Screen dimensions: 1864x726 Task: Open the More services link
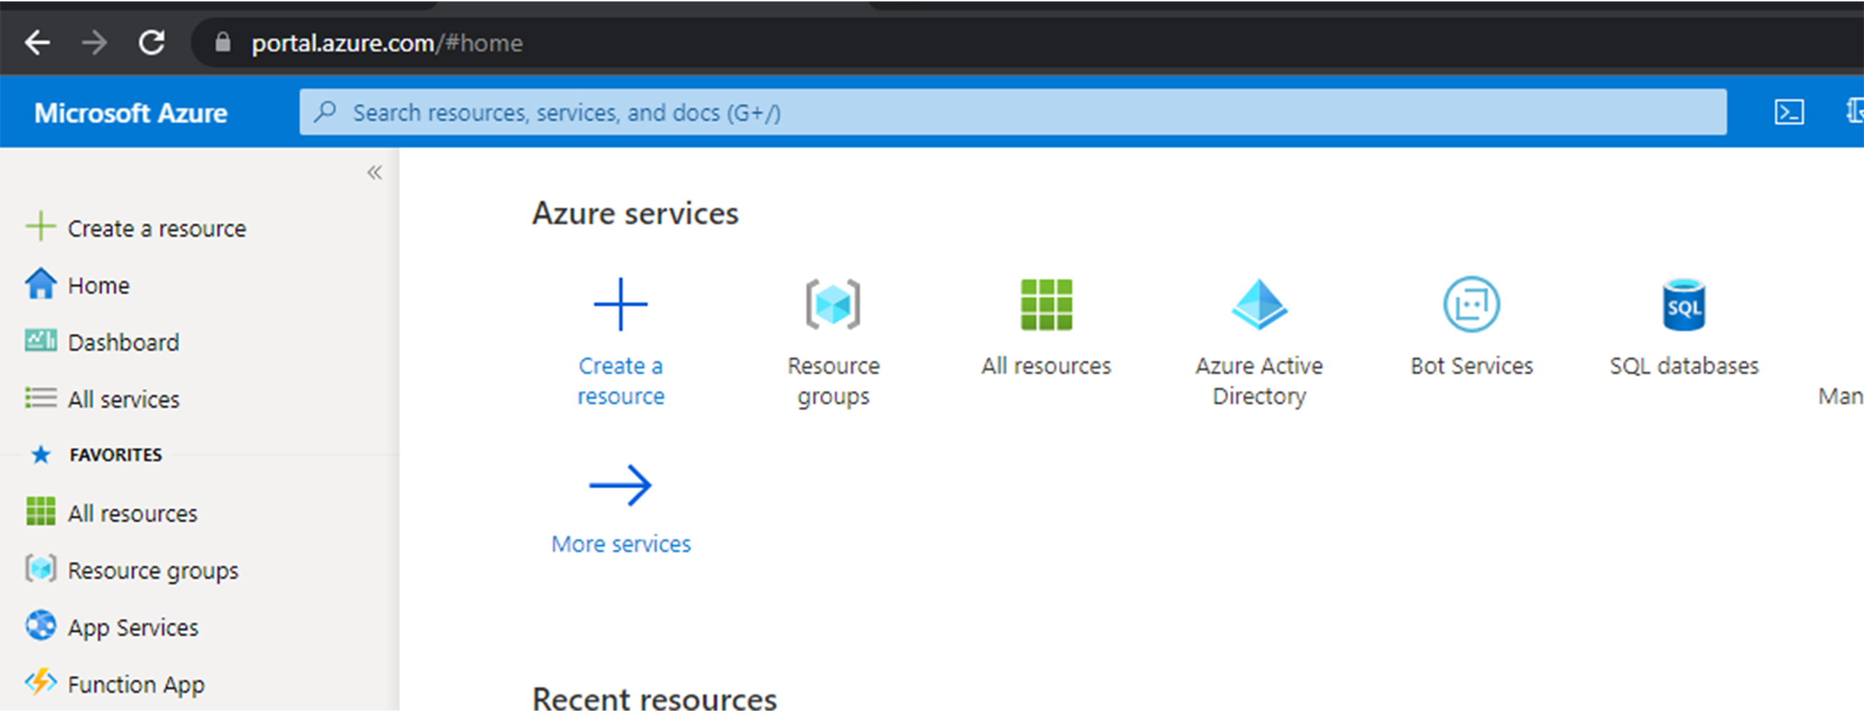coord(621,544)
